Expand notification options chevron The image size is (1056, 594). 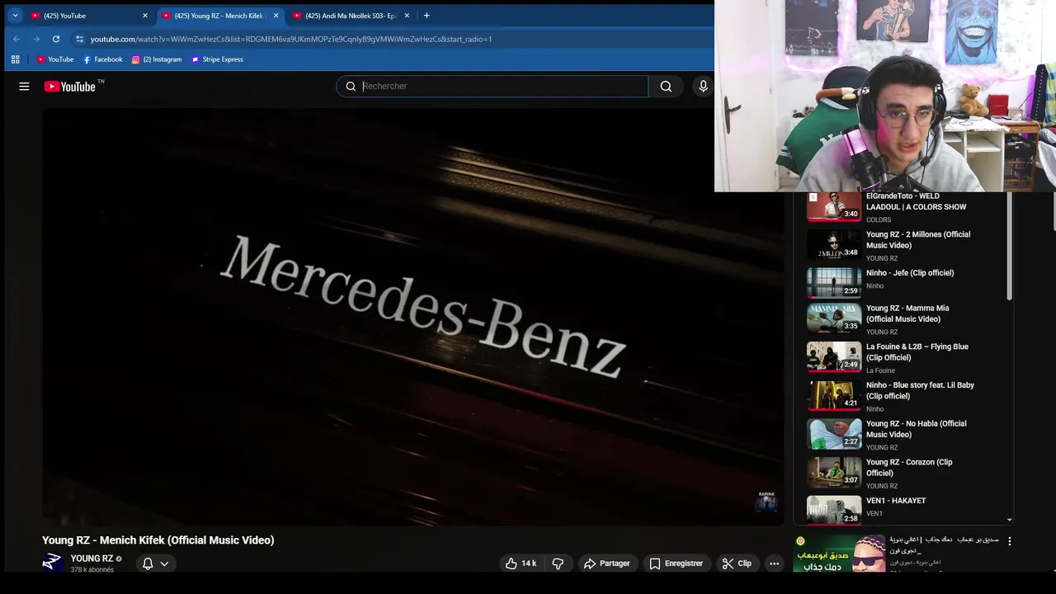164,564
